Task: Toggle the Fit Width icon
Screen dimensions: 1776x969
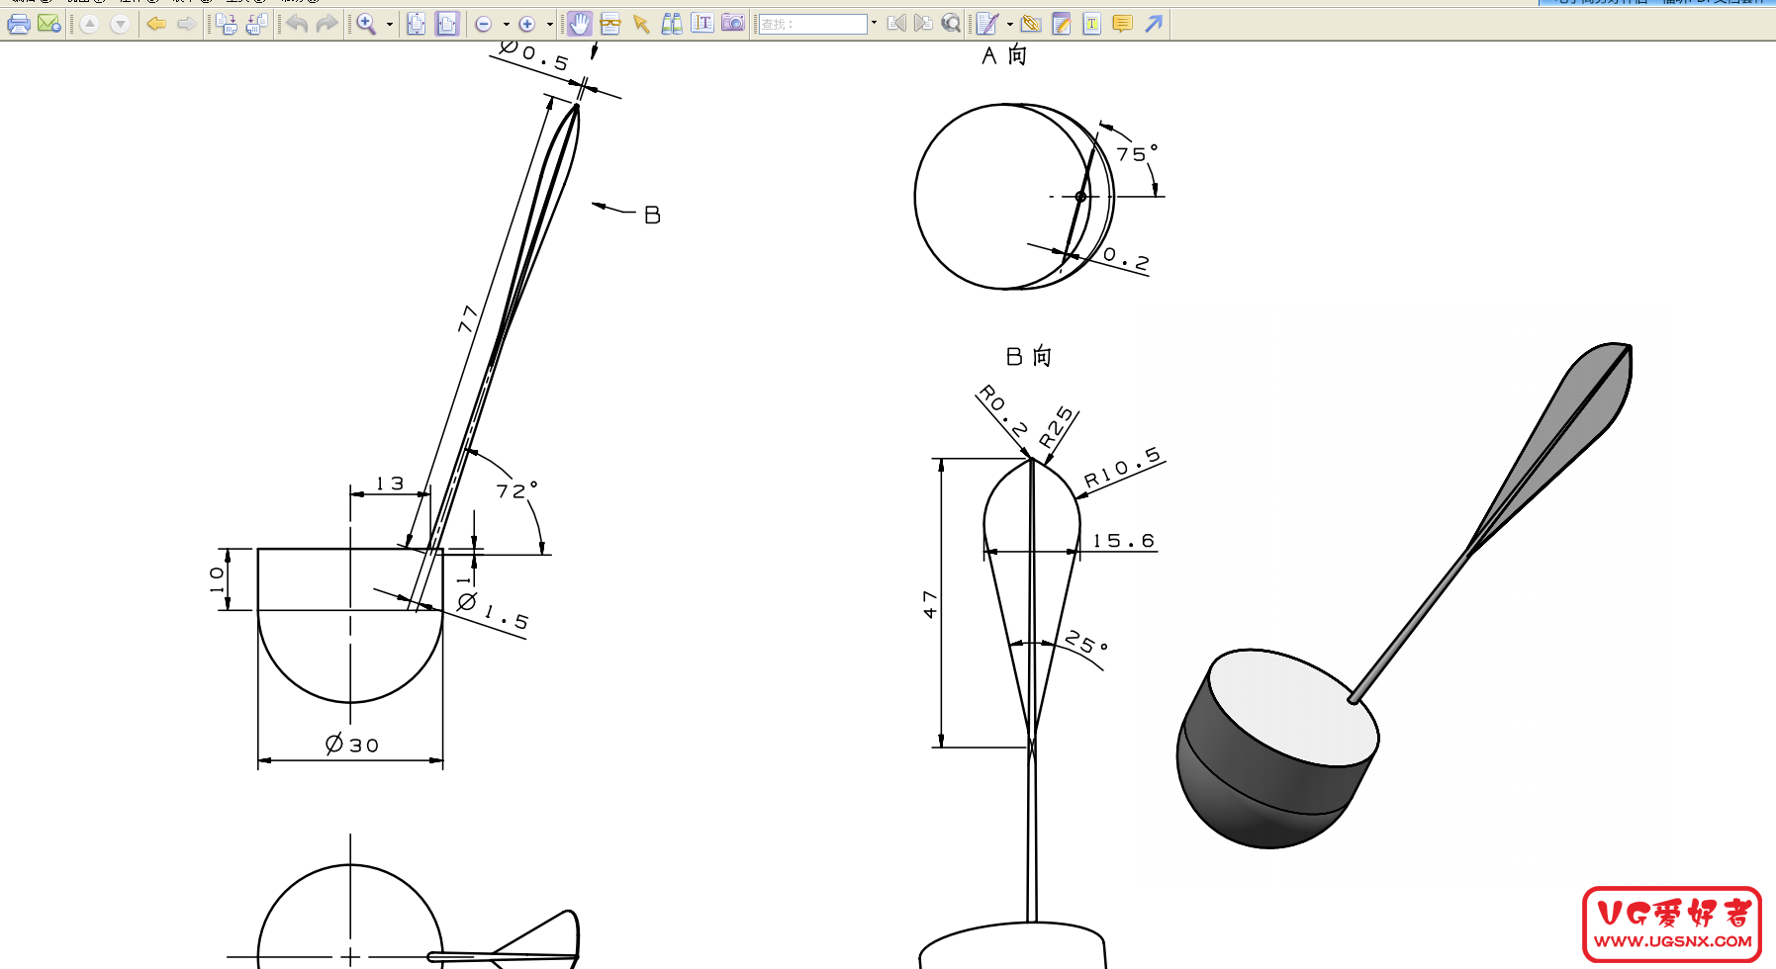Action: click(447, 24)
